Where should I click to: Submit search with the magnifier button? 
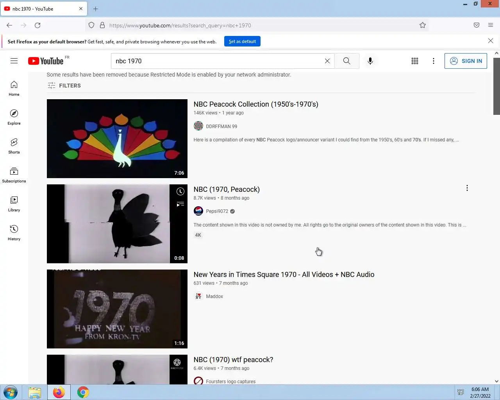click(x=346, y=61)
